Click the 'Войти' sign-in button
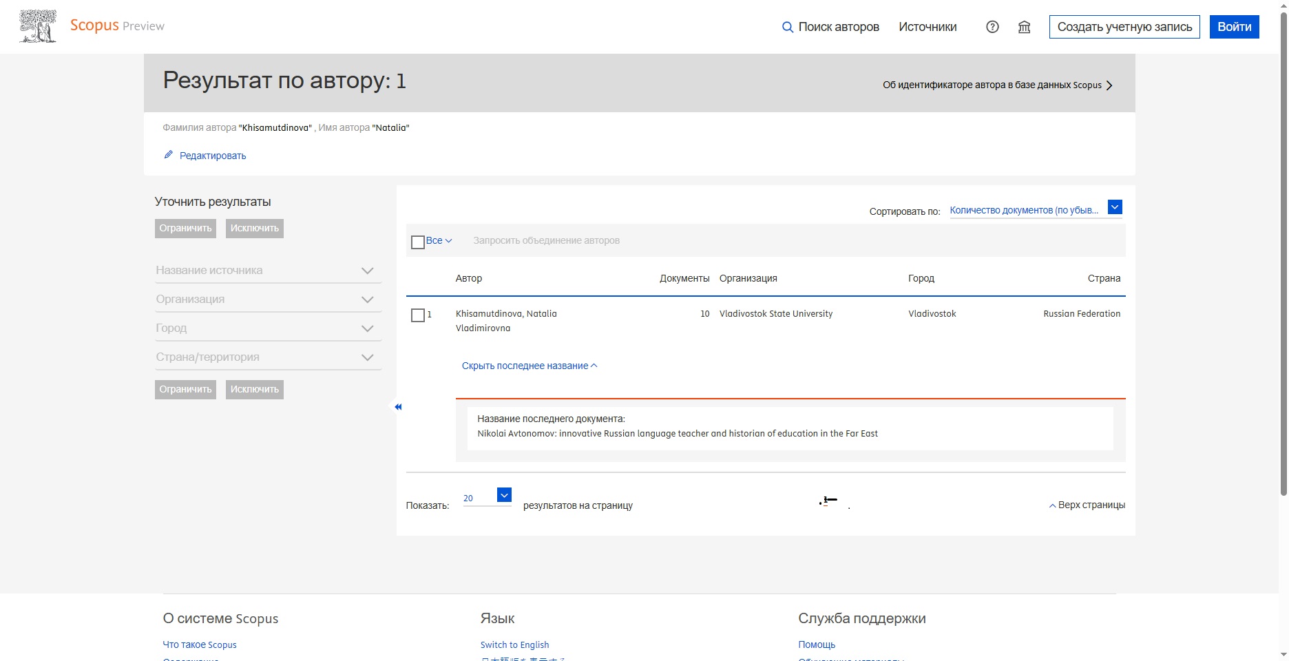The width and height of the screenshot is (1289, 661). click(1233, 27)
